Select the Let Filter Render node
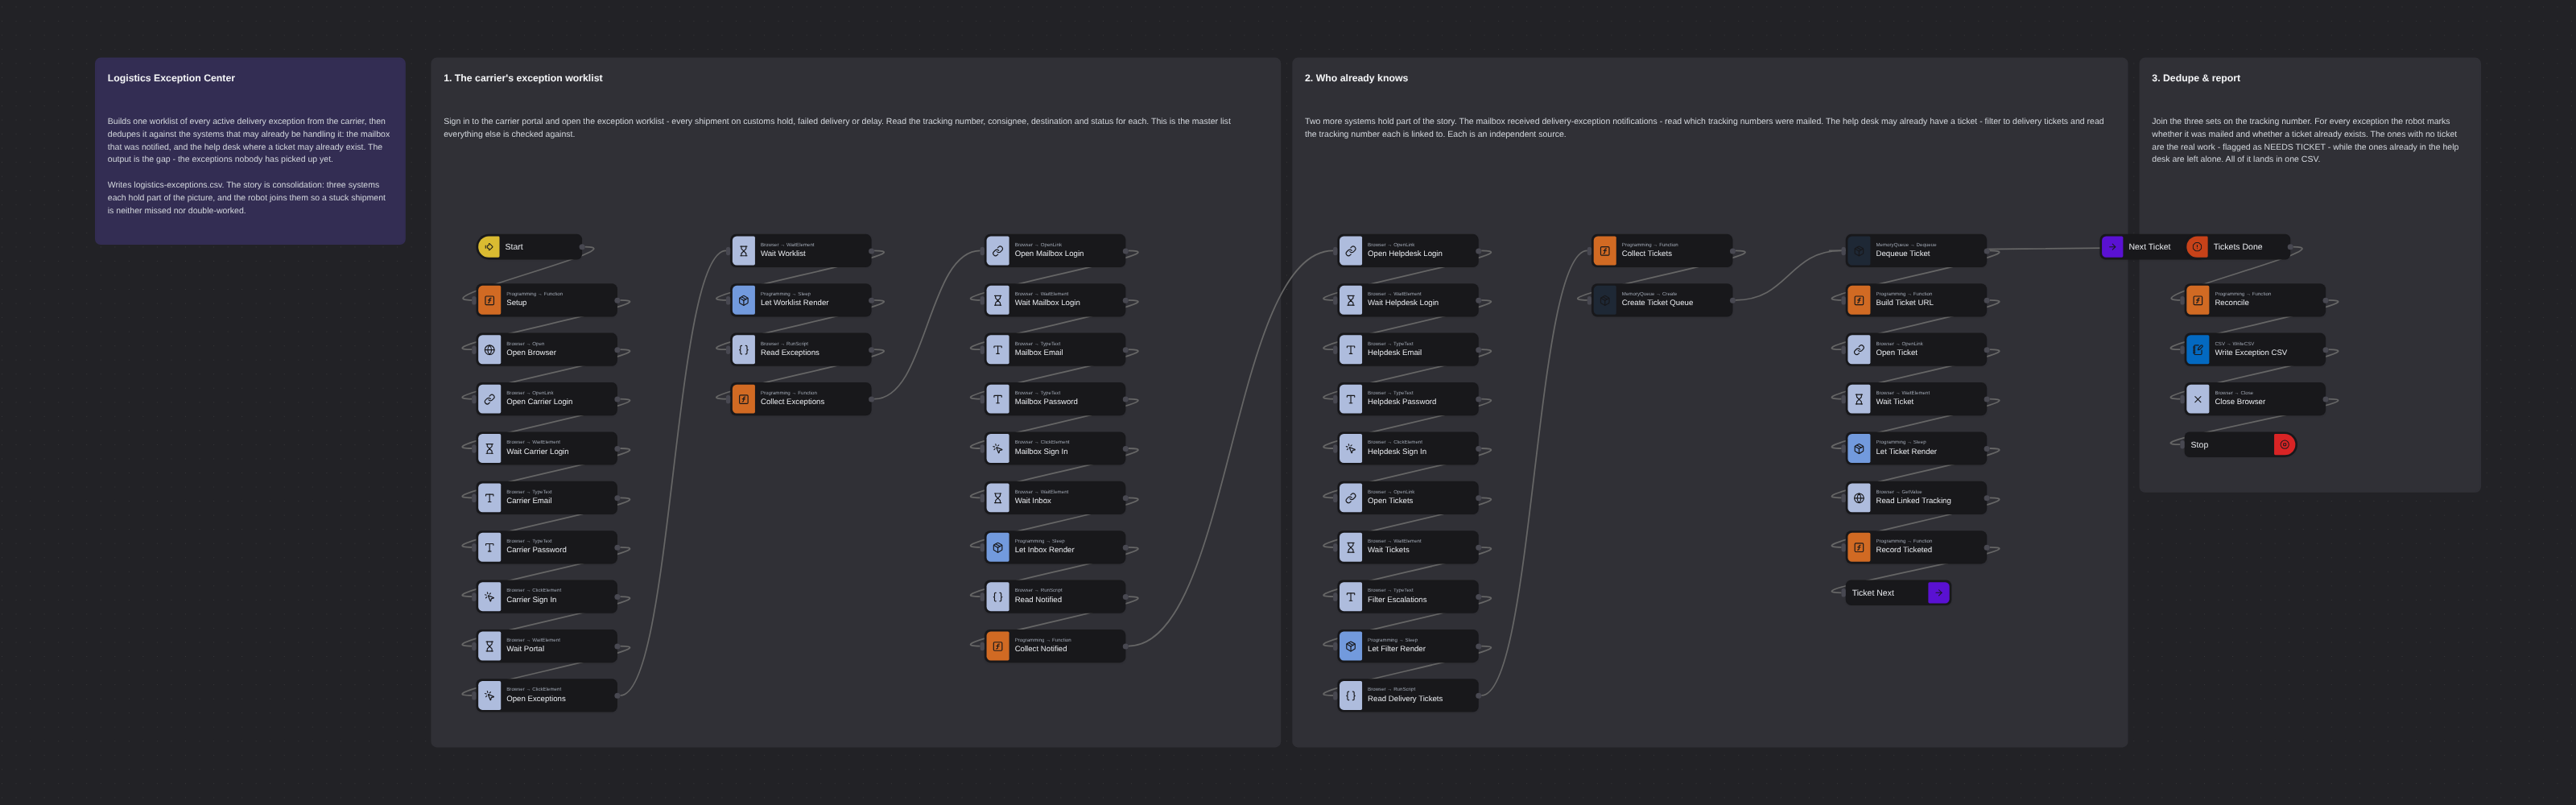2576x805 pixels. pos(1408,646)
